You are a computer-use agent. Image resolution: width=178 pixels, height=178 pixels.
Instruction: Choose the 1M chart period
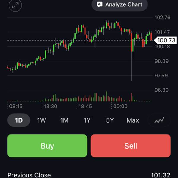click(64, 120)
